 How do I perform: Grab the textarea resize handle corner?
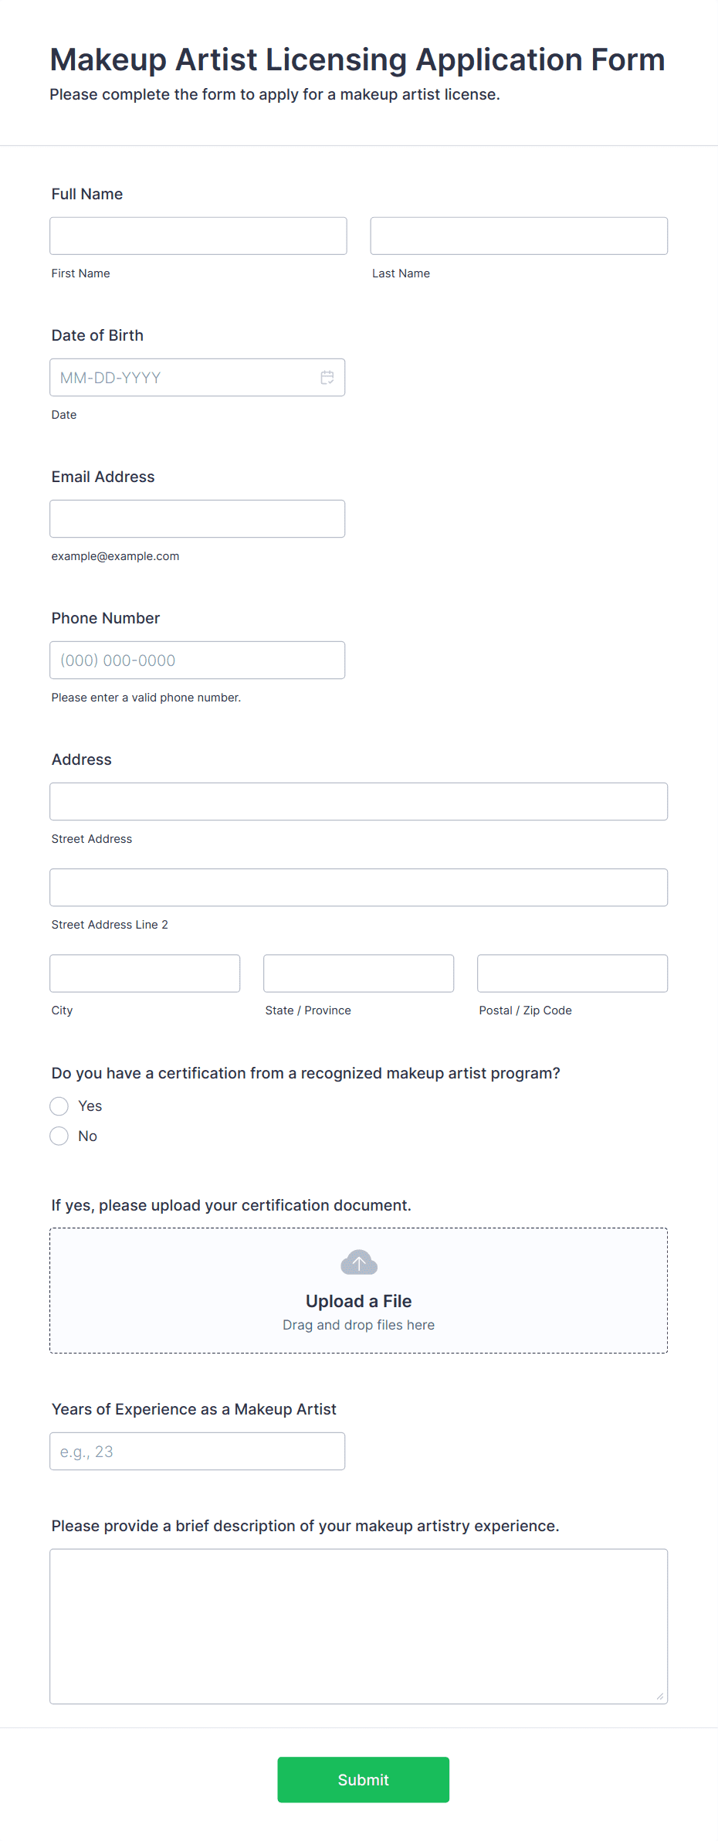coord(660,1697)
